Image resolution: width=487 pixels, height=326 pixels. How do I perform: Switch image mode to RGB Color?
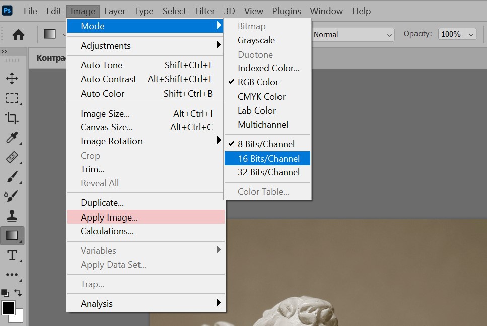pyautogui.click(x=258, y=82)
